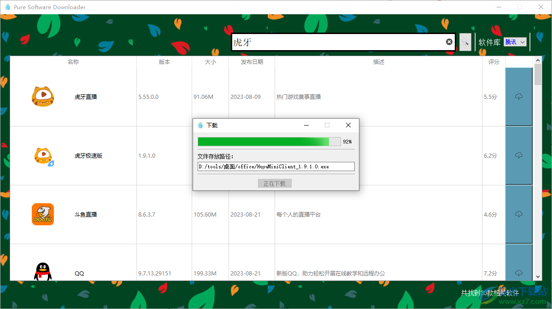This screenshot has width=552, height=309.
Task: Click the 文件存放路径 path field
Action: point(276,166)
